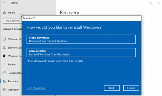The image size is (162, 96).
Task: Click 'Cloud download can use more than 4 GB' note
Action: pyautogui.click(x=55, y=61)
